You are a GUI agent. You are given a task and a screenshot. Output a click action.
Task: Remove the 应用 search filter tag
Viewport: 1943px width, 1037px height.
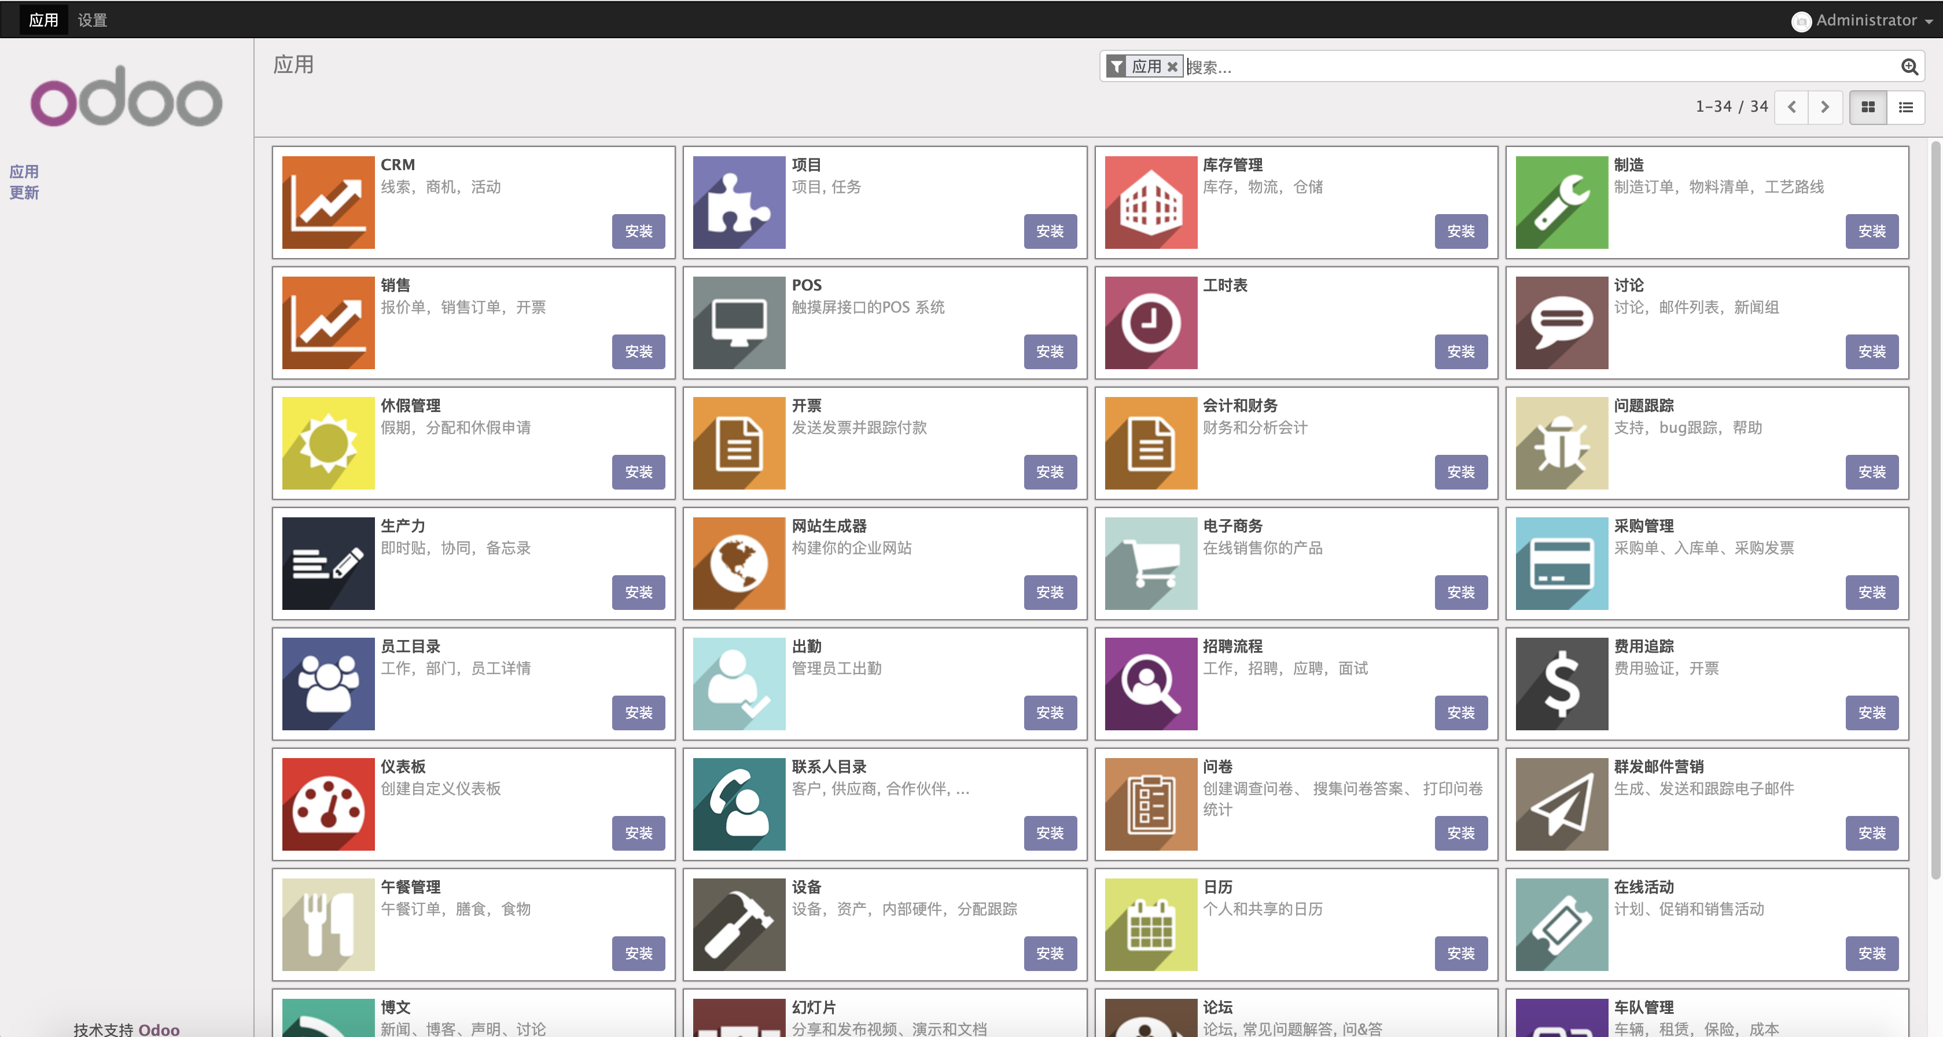coord(1172,67)
